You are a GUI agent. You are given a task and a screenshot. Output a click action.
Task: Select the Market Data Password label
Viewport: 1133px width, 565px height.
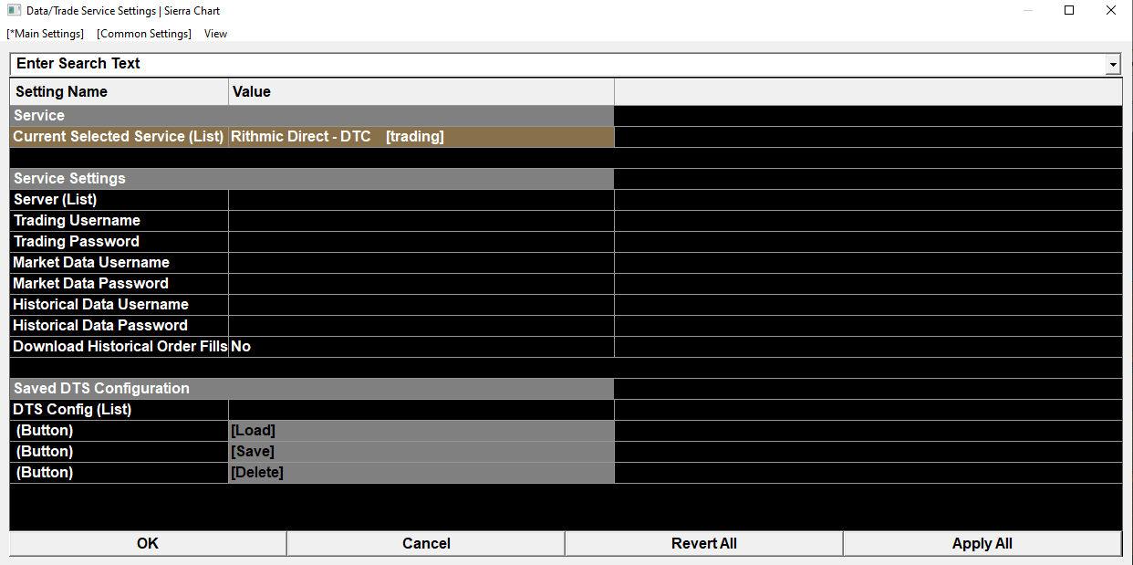pos(119,284)
